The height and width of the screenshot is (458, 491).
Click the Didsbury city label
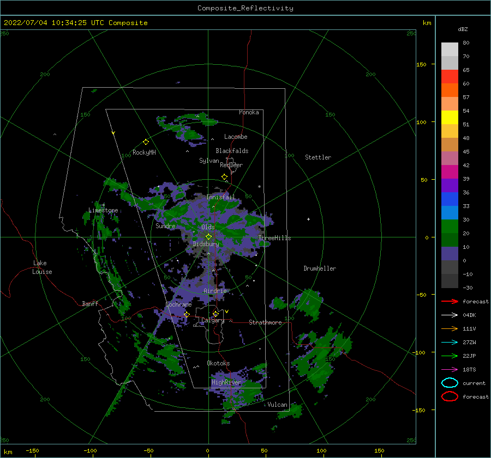[206, 244]
